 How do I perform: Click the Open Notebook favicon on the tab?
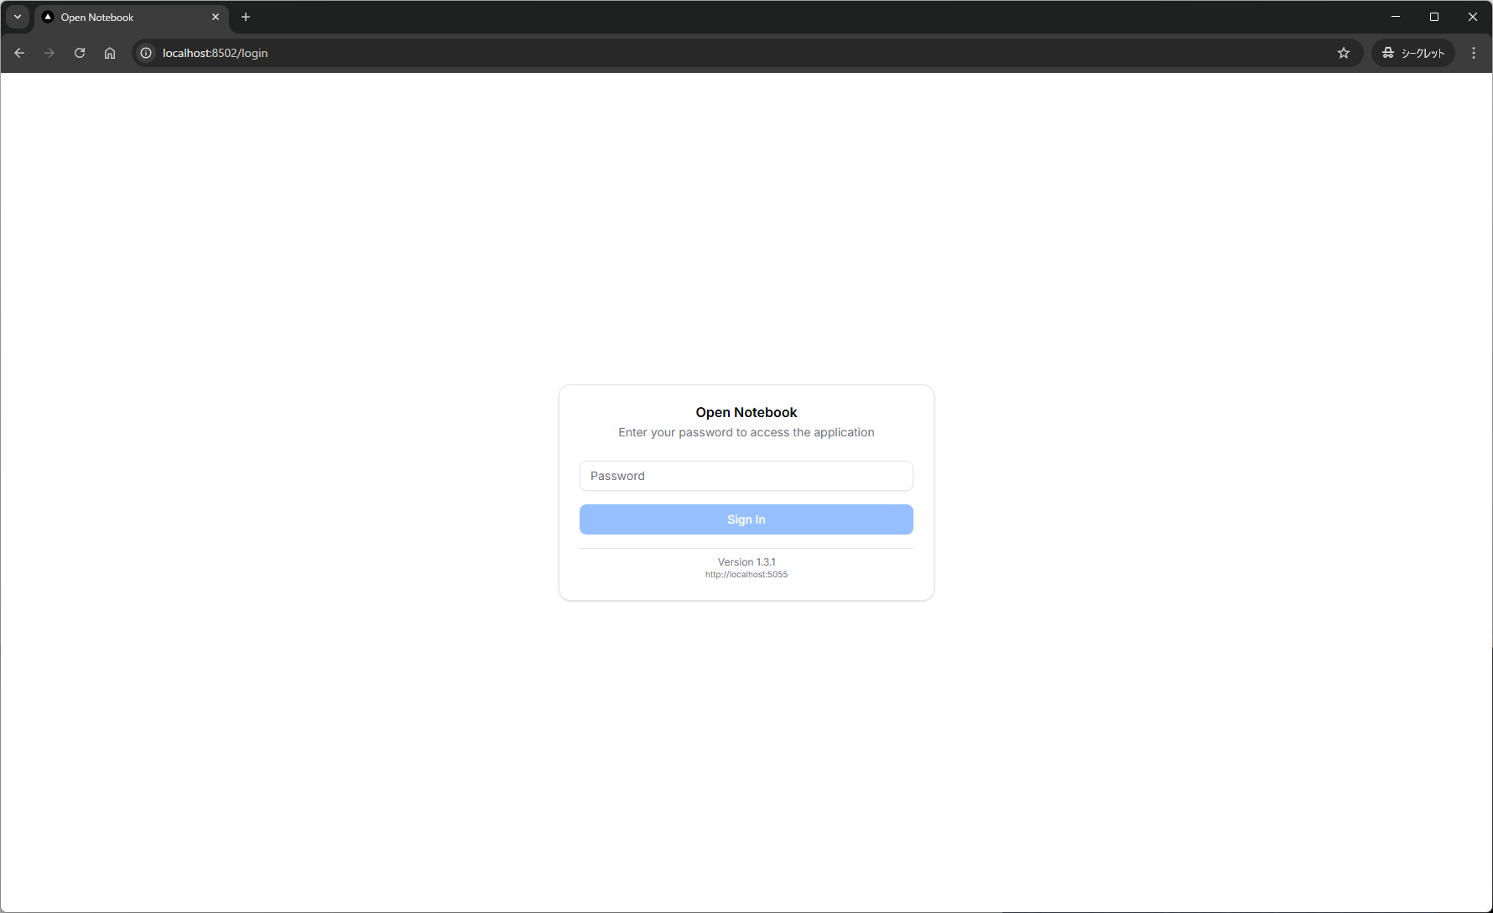click(x=48, y=17)
